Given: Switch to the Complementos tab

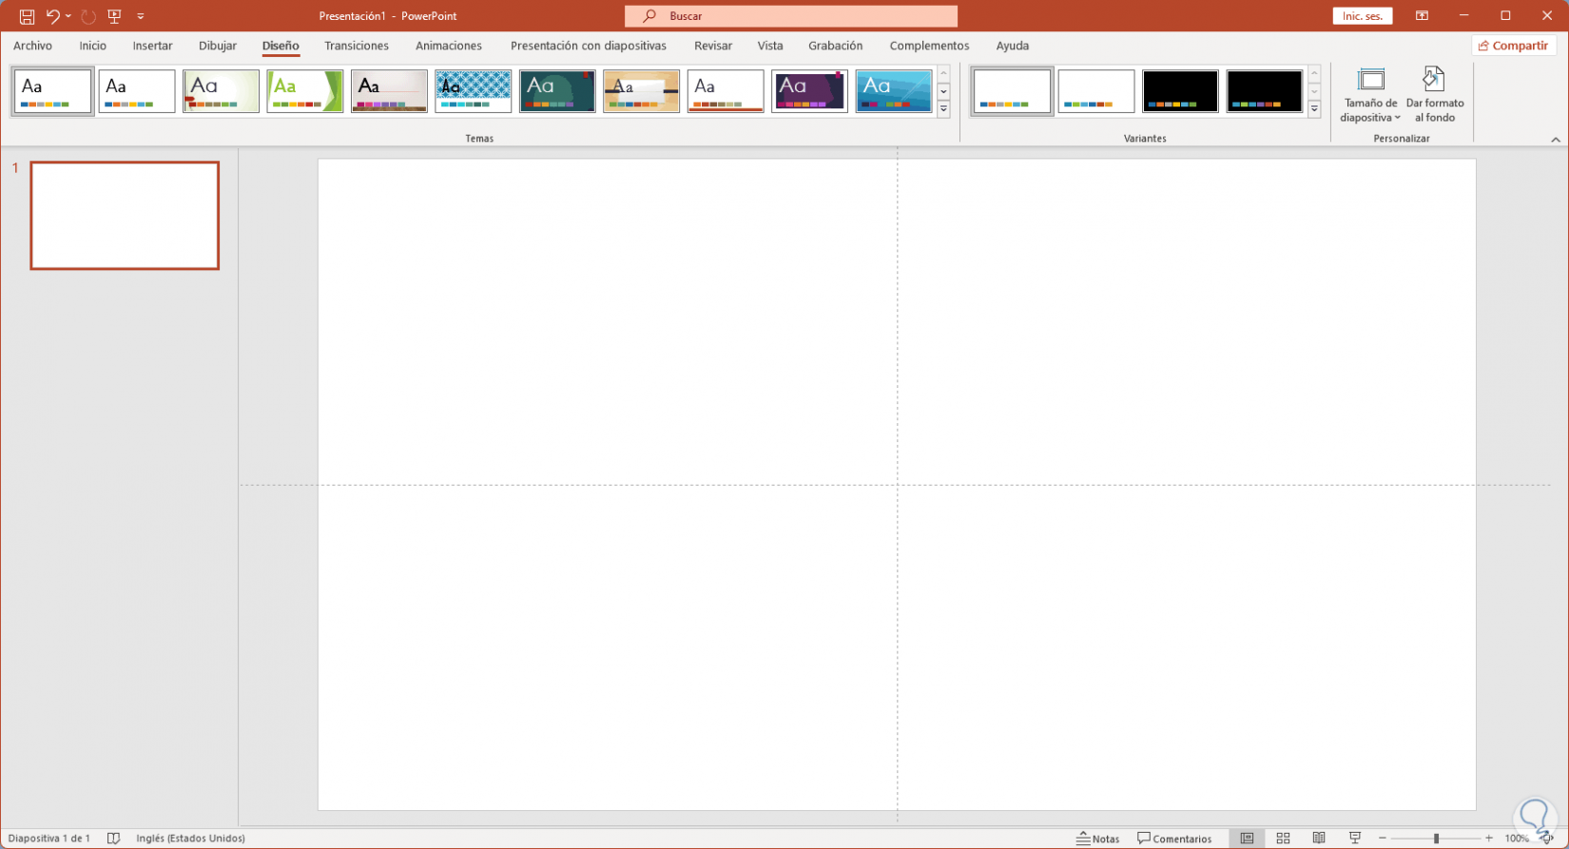Looking at the screenshot, I should pyautogui.click(x=930, y=46).
